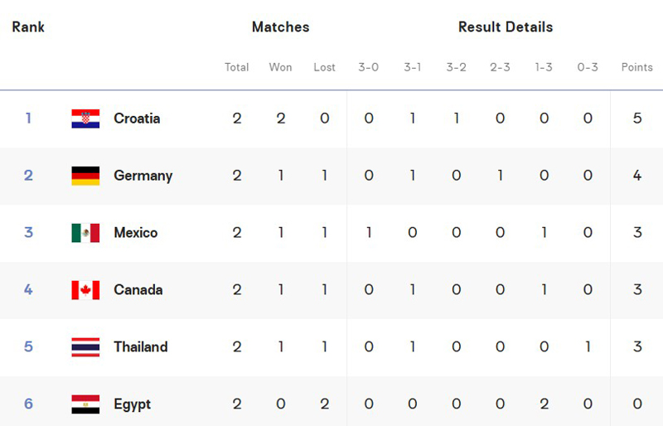Click the Croatia flag icon
Viewport: 663px width, 426px height.
(x=85, y=119)
